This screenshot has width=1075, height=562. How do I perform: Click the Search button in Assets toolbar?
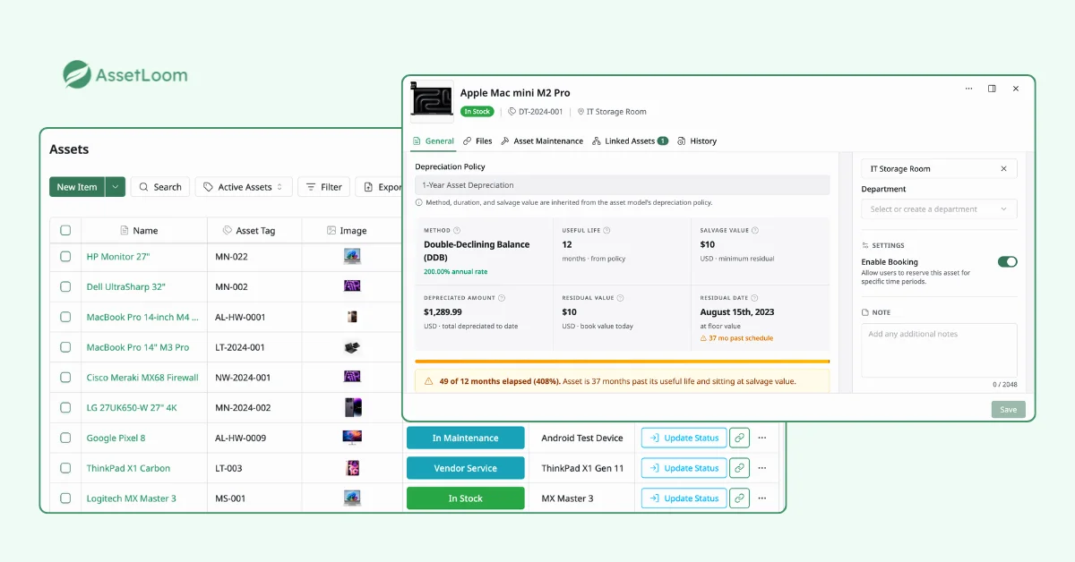click(159, 187)
